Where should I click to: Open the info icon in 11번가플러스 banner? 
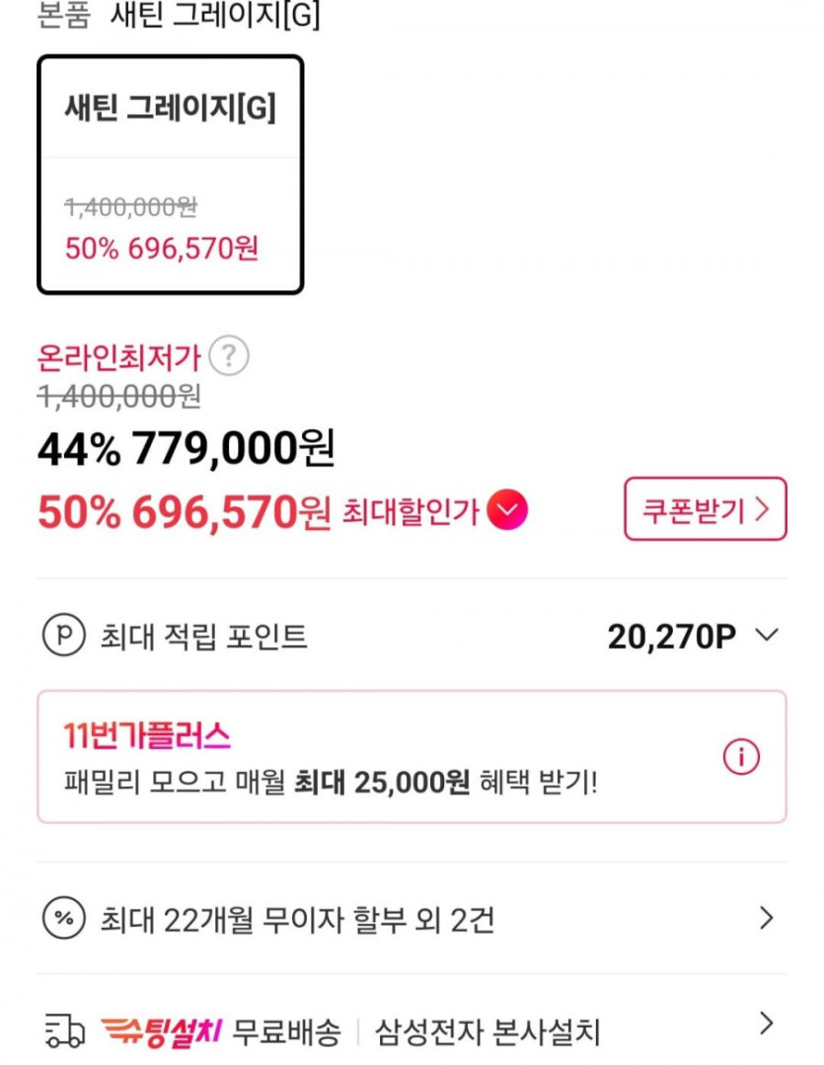[741, 757]
